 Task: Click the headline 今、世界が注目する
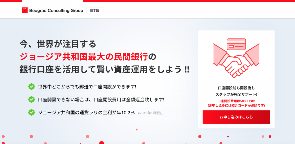(58, 44)
